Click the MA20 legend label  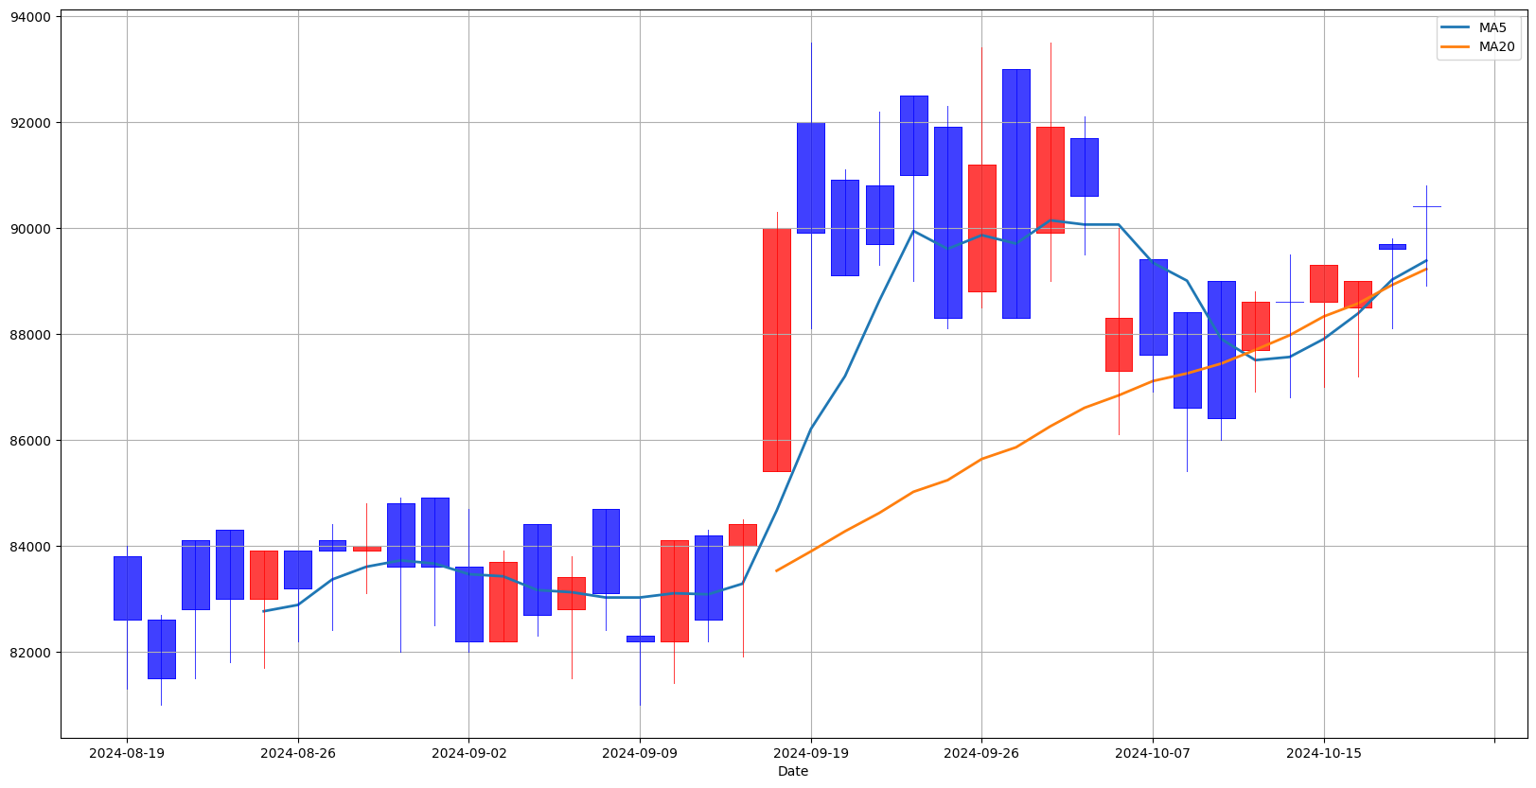1496,46
